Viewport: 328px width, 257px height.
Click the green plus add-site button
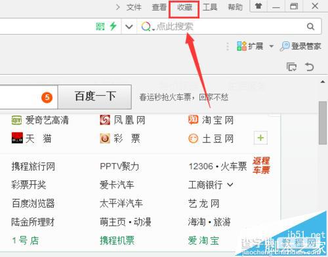260,138
